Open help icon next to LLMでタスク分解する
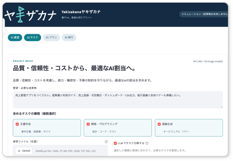The image size is (233, 161). [x=147, y=143]
